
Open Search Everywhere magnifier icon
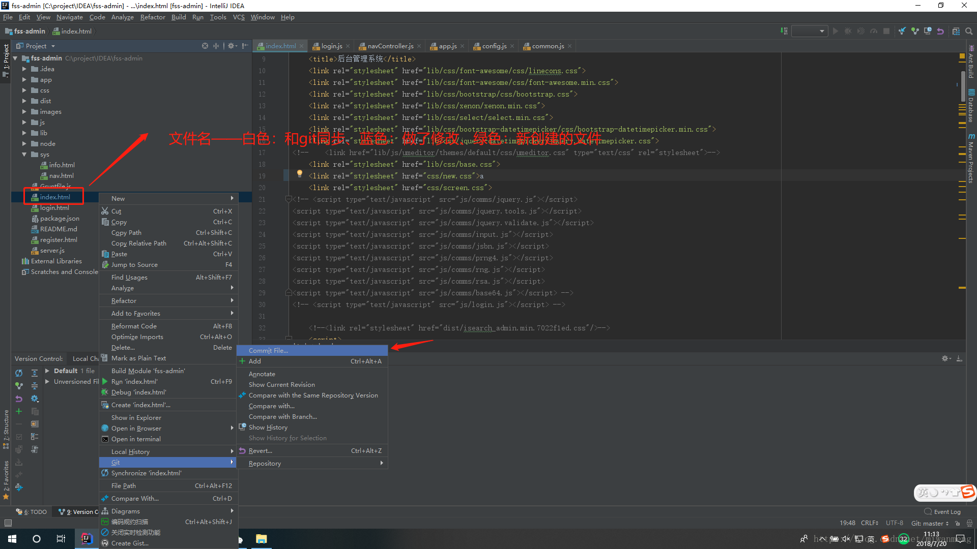tap(969, 31)
